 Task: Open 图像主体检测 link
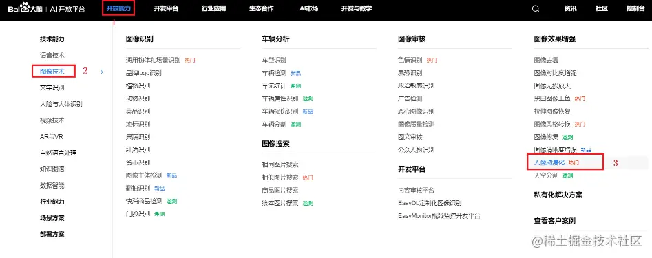pyautogui.click(x=144, y=175)
